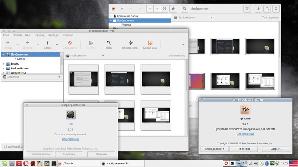298x167 pixels.
Task: Click gThumb's search magnifier icon
Action: point(184,9)
